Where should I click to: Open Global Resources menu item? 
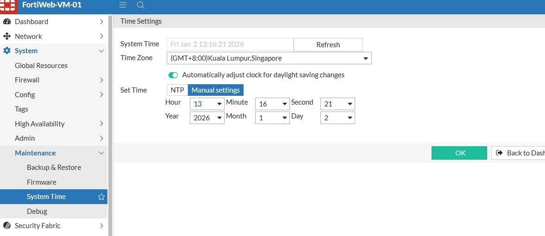pyautogui.click(x=54, y=65)
